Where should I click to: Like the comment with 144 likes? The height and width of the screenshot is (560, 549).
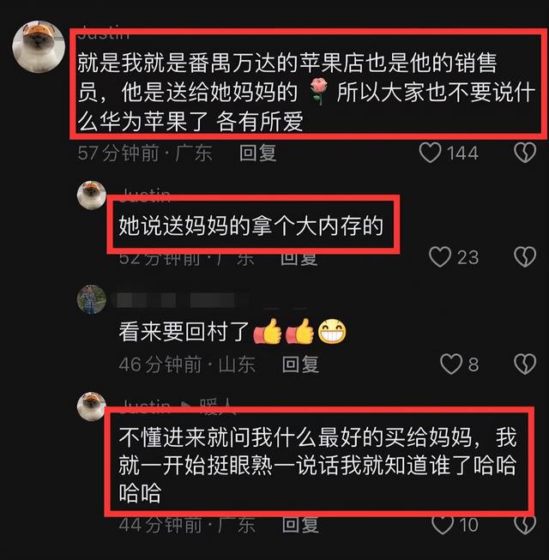click(x=430, y=153)
